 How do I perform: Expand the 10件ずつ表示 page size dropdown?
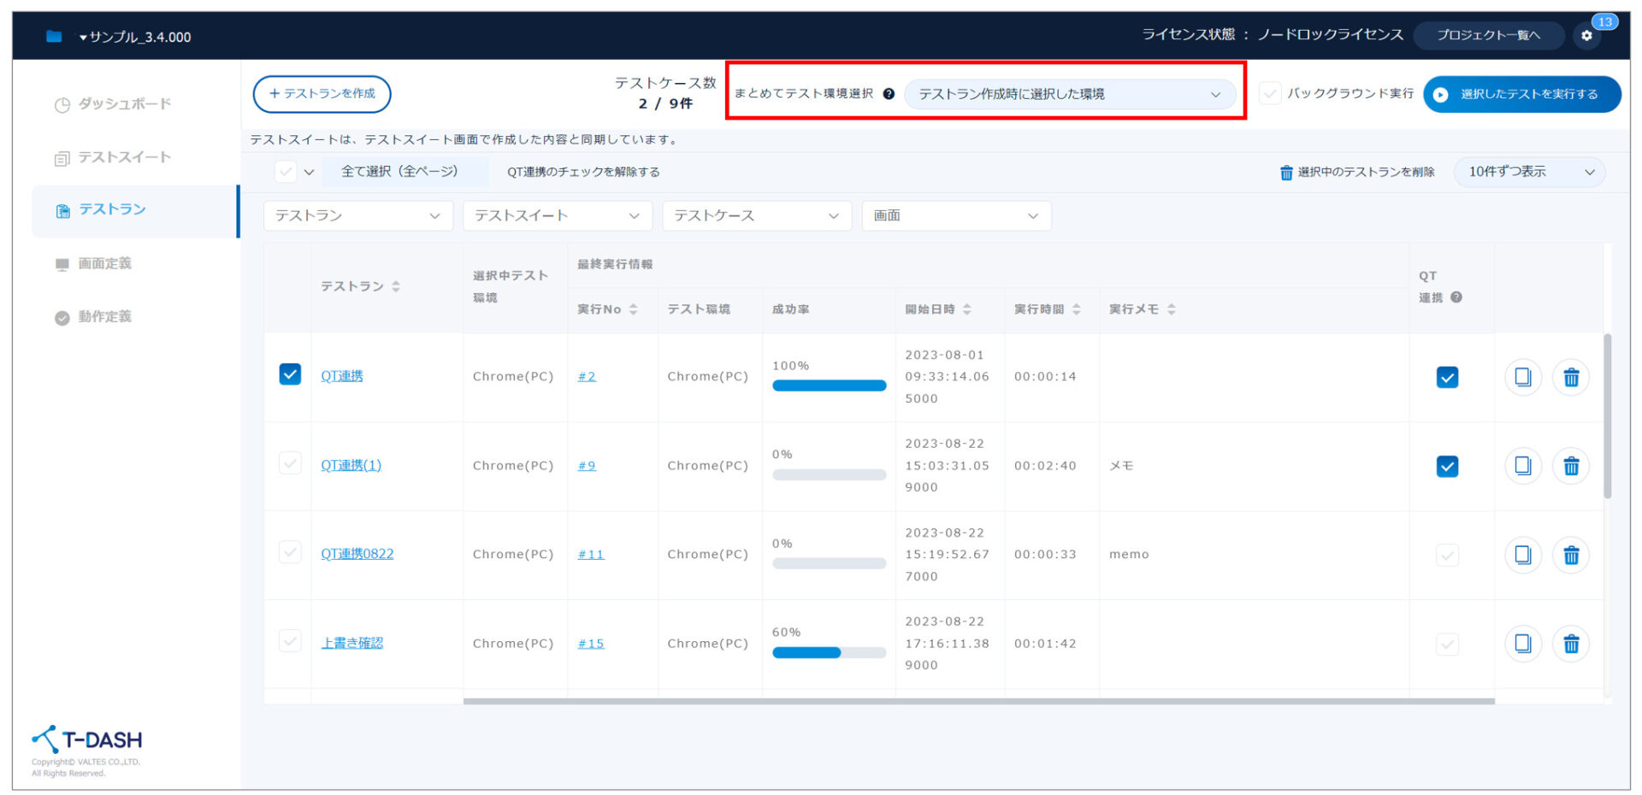1529,172
